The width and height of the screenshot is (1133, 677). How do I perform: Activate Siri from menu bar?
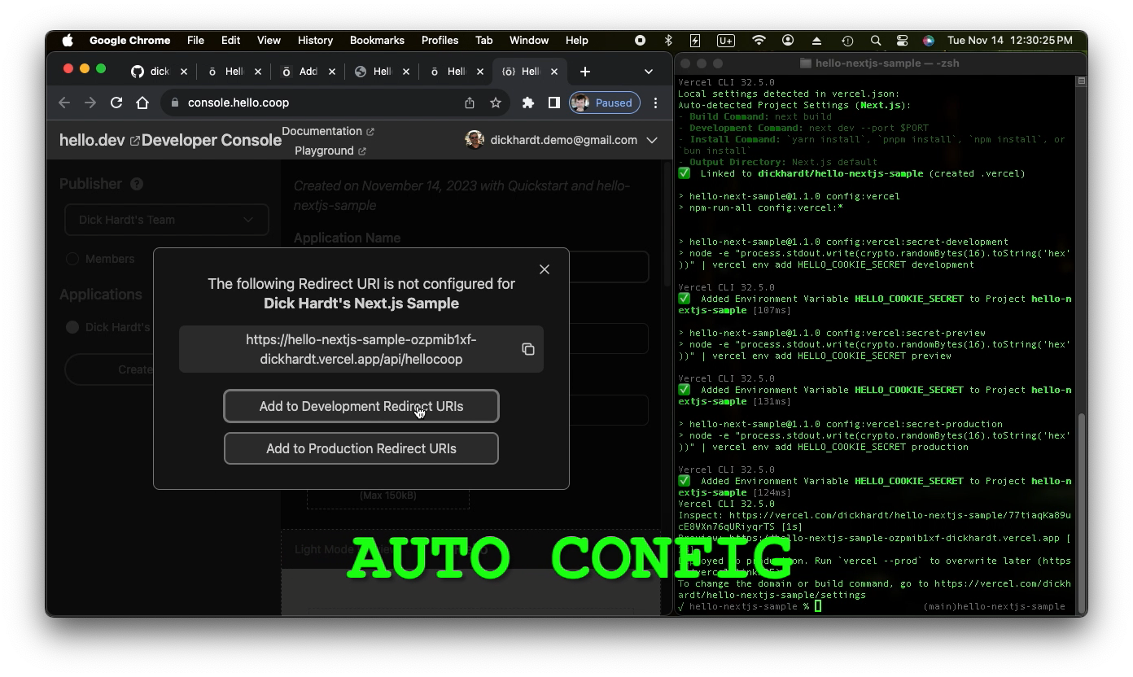point(929,40)
